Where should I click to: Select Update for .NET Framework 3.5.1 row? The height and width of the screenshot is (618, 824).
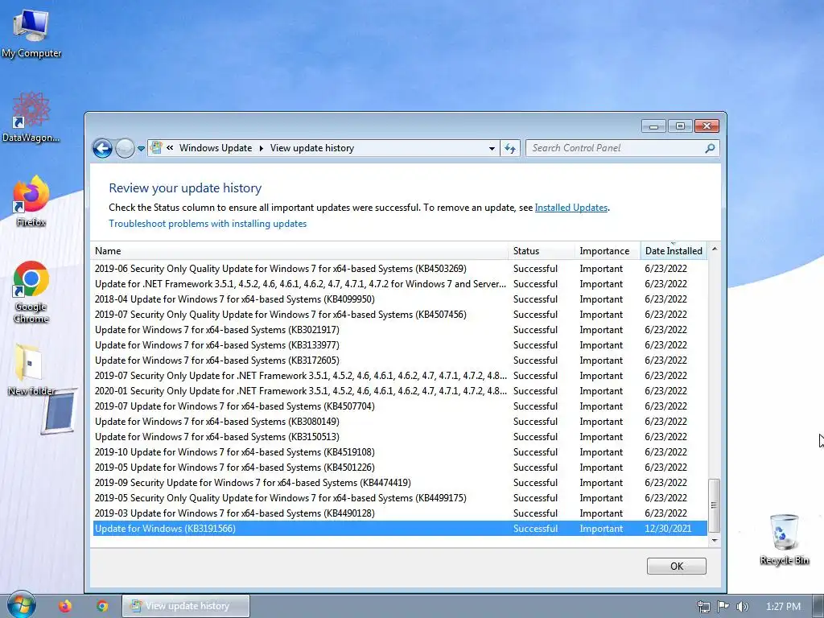tap(400, 284)
